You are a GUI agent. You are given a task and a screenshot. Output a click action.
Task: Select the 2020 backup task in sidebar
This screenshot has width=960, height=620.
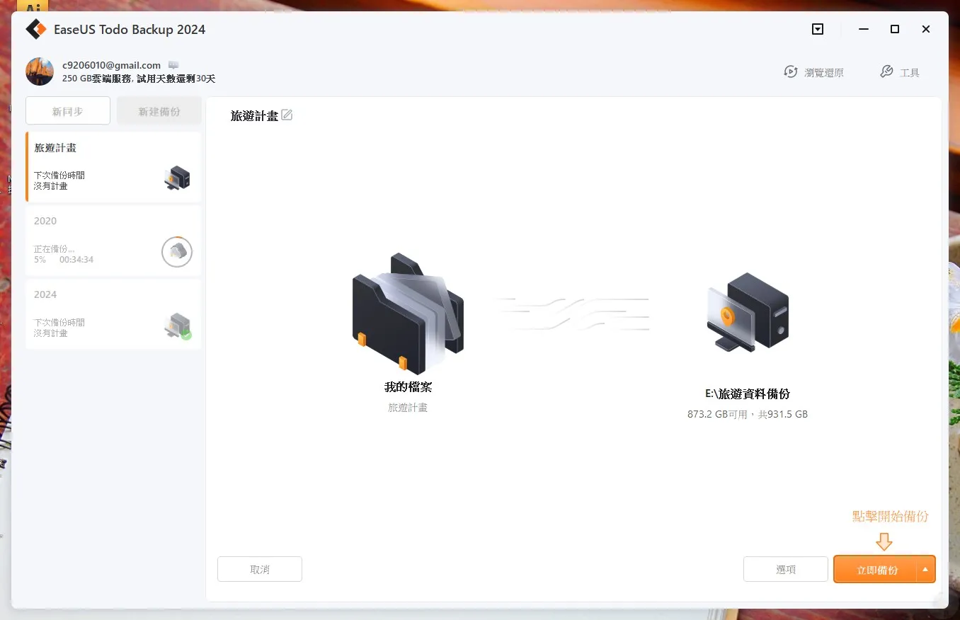click(113, 241)
